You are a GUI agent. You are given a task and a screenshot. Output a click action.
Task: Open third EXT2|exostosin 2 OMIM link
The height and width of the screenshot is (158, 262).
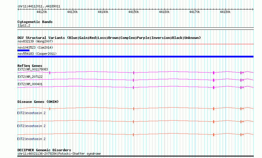[31, 139]
